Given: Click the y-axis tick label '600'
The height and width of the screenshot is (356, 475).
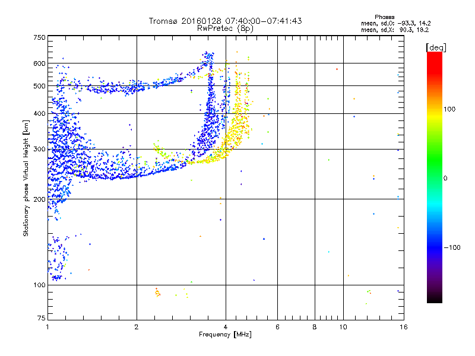Looking at the screenshot, I should click(x=39, y=63).
